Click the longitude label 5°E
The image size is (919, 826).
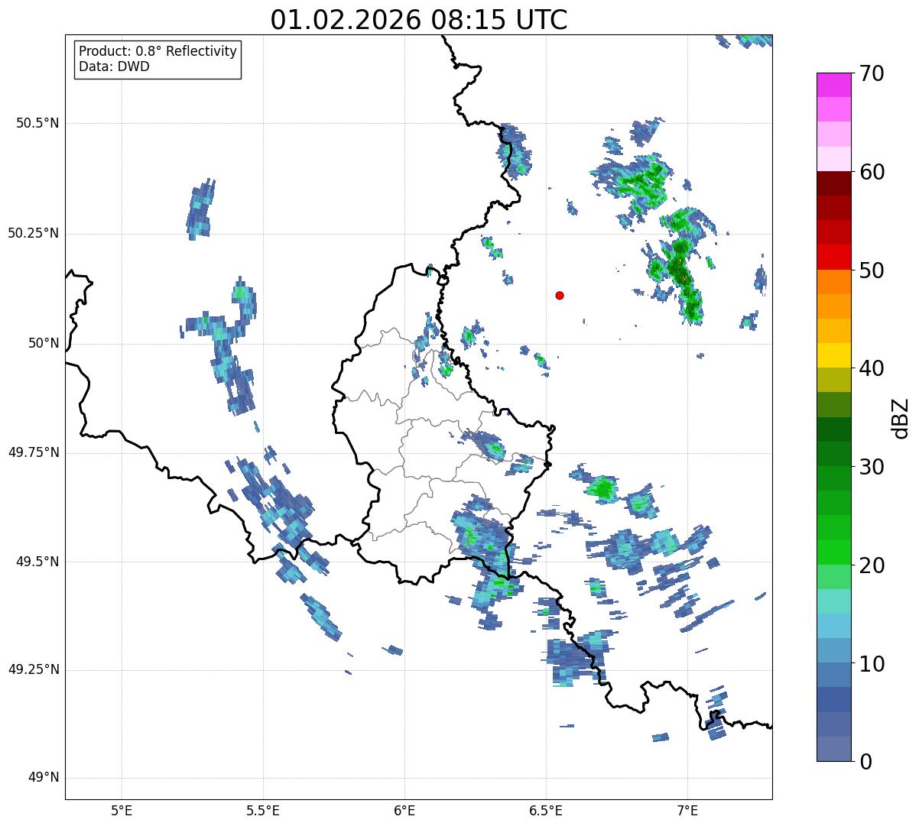(x=122, y=810)
